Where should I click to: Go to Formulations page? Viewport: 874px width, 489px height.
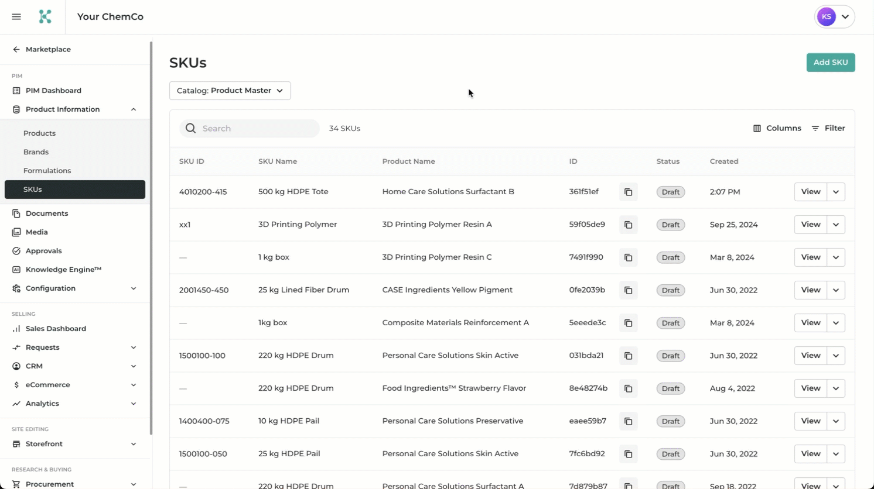(x=47, y=171)
